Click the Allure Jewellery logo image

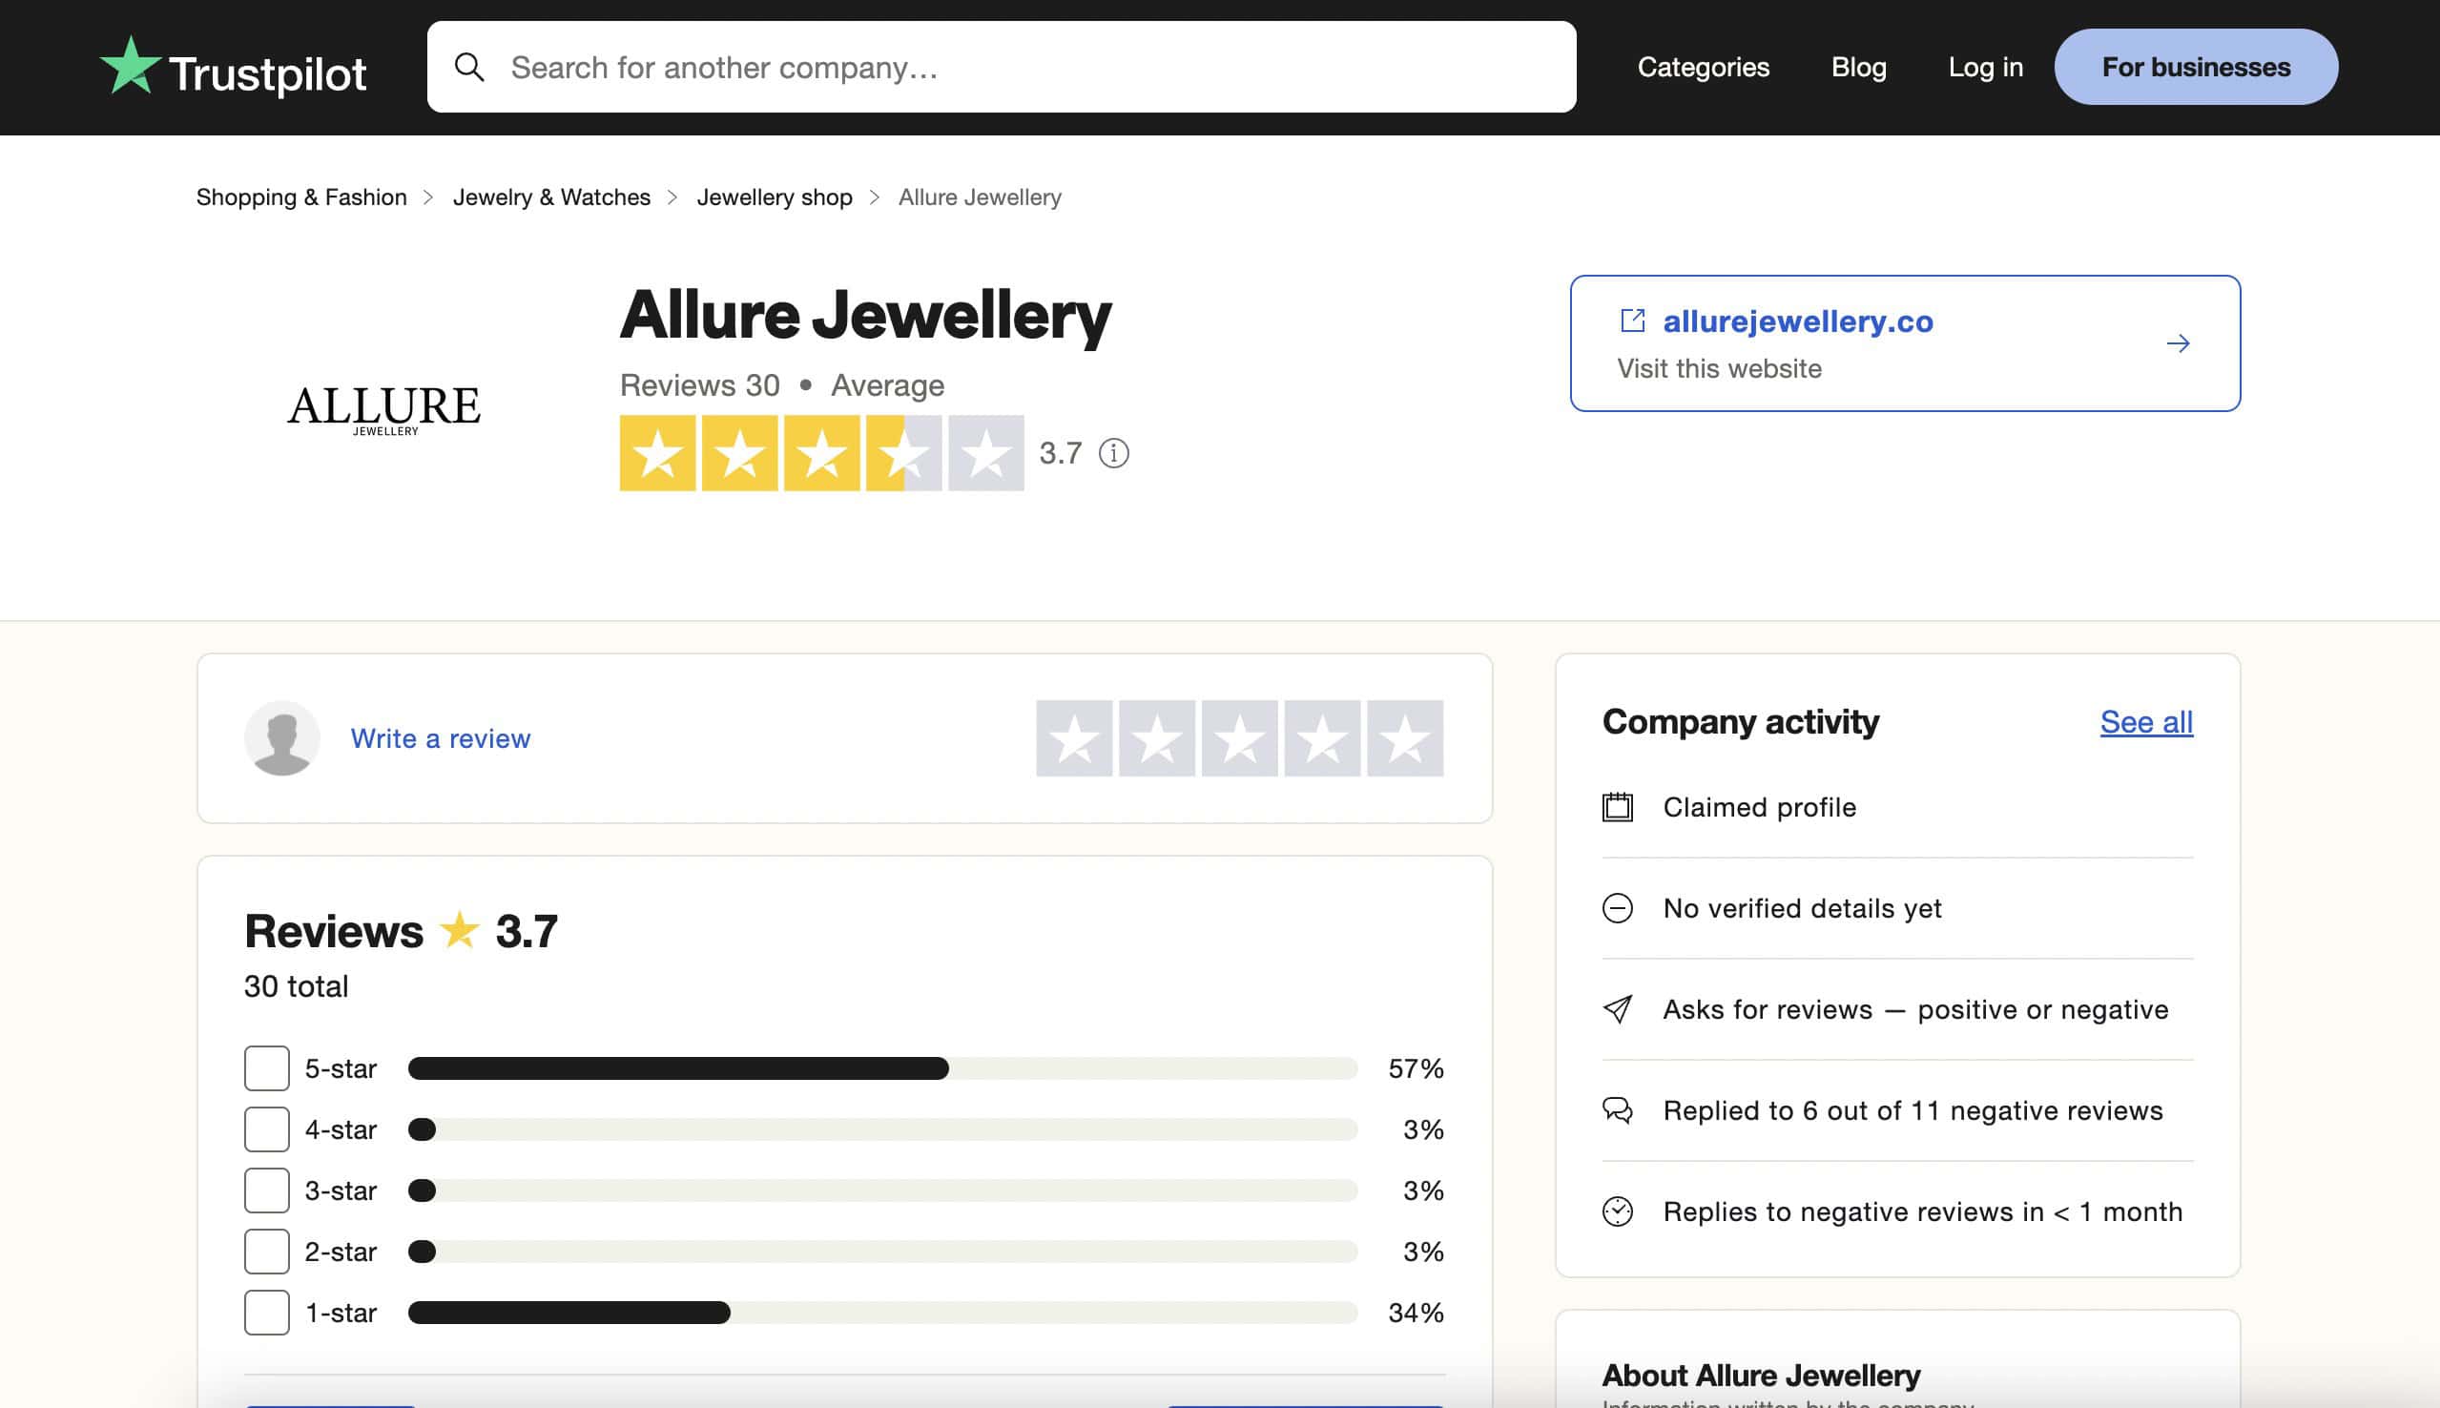pyautogui.click(x=383, y=409)
